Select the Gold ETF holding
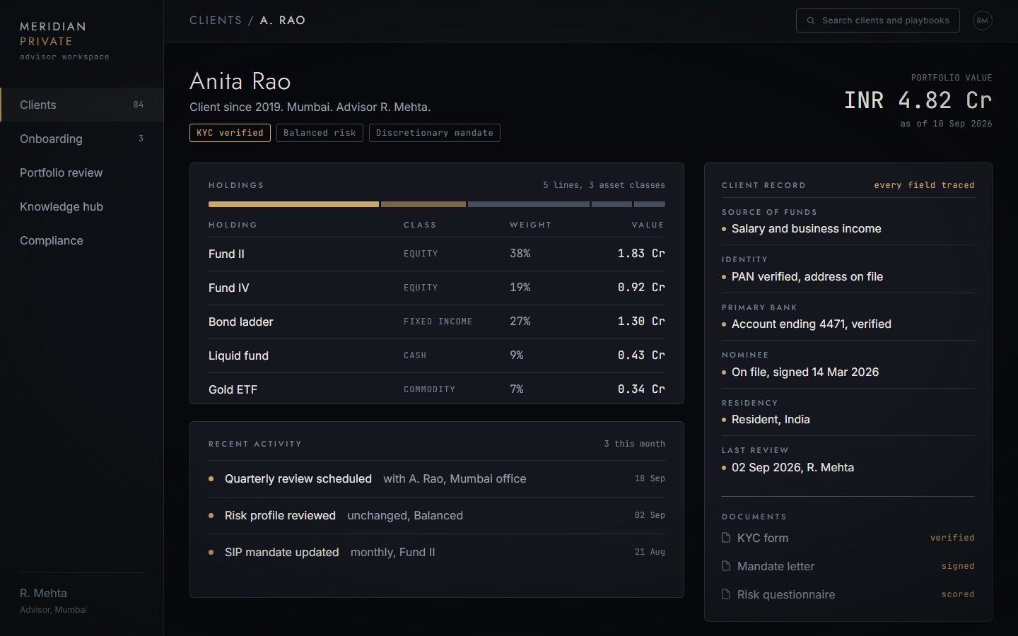The height and width of the screenshot is (636, 1018). tap(437, 389)
